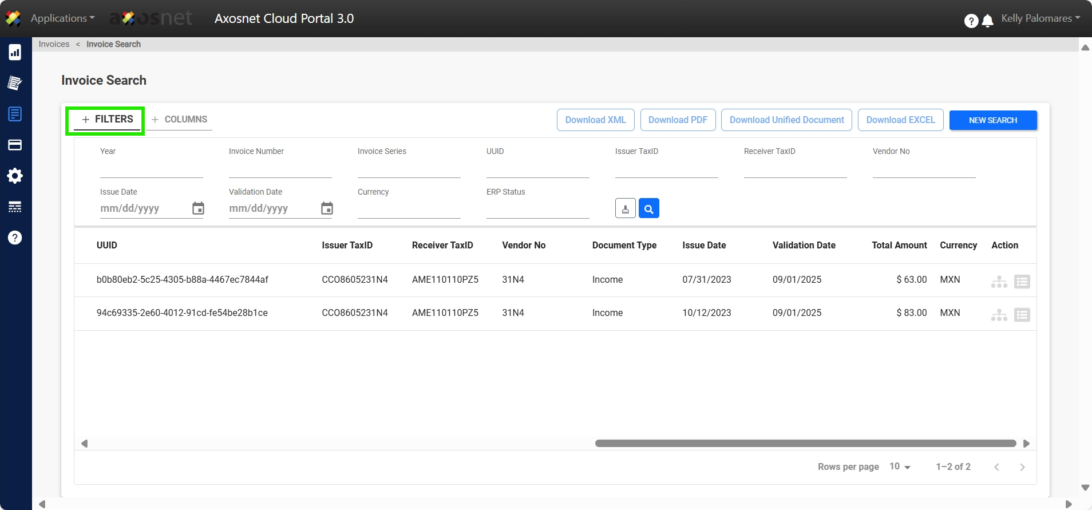
Task: Open details list icon for the $83.00 invoice
Action: pos(1022,315)
